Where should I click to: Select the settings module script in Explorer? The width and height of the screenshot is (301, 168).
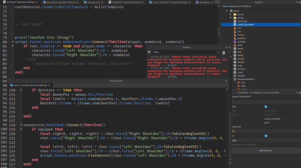click(241, 42)
